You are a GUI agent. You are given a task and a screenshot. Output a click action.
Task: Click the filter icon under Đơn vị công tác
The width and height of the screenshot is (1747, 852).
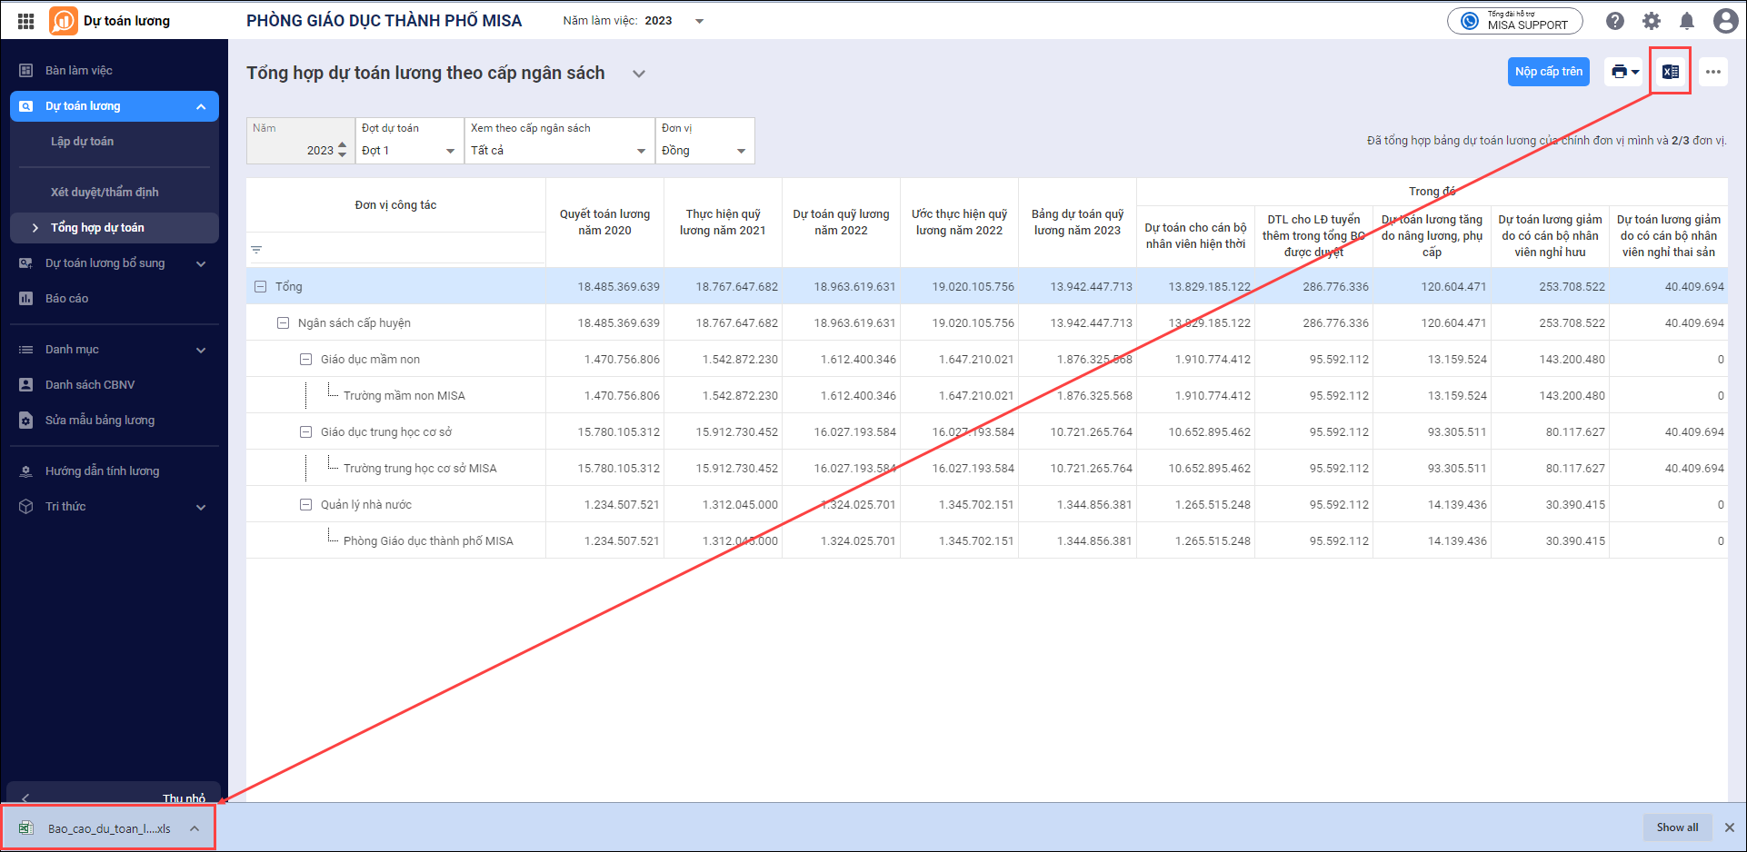(x=256, y=250)
